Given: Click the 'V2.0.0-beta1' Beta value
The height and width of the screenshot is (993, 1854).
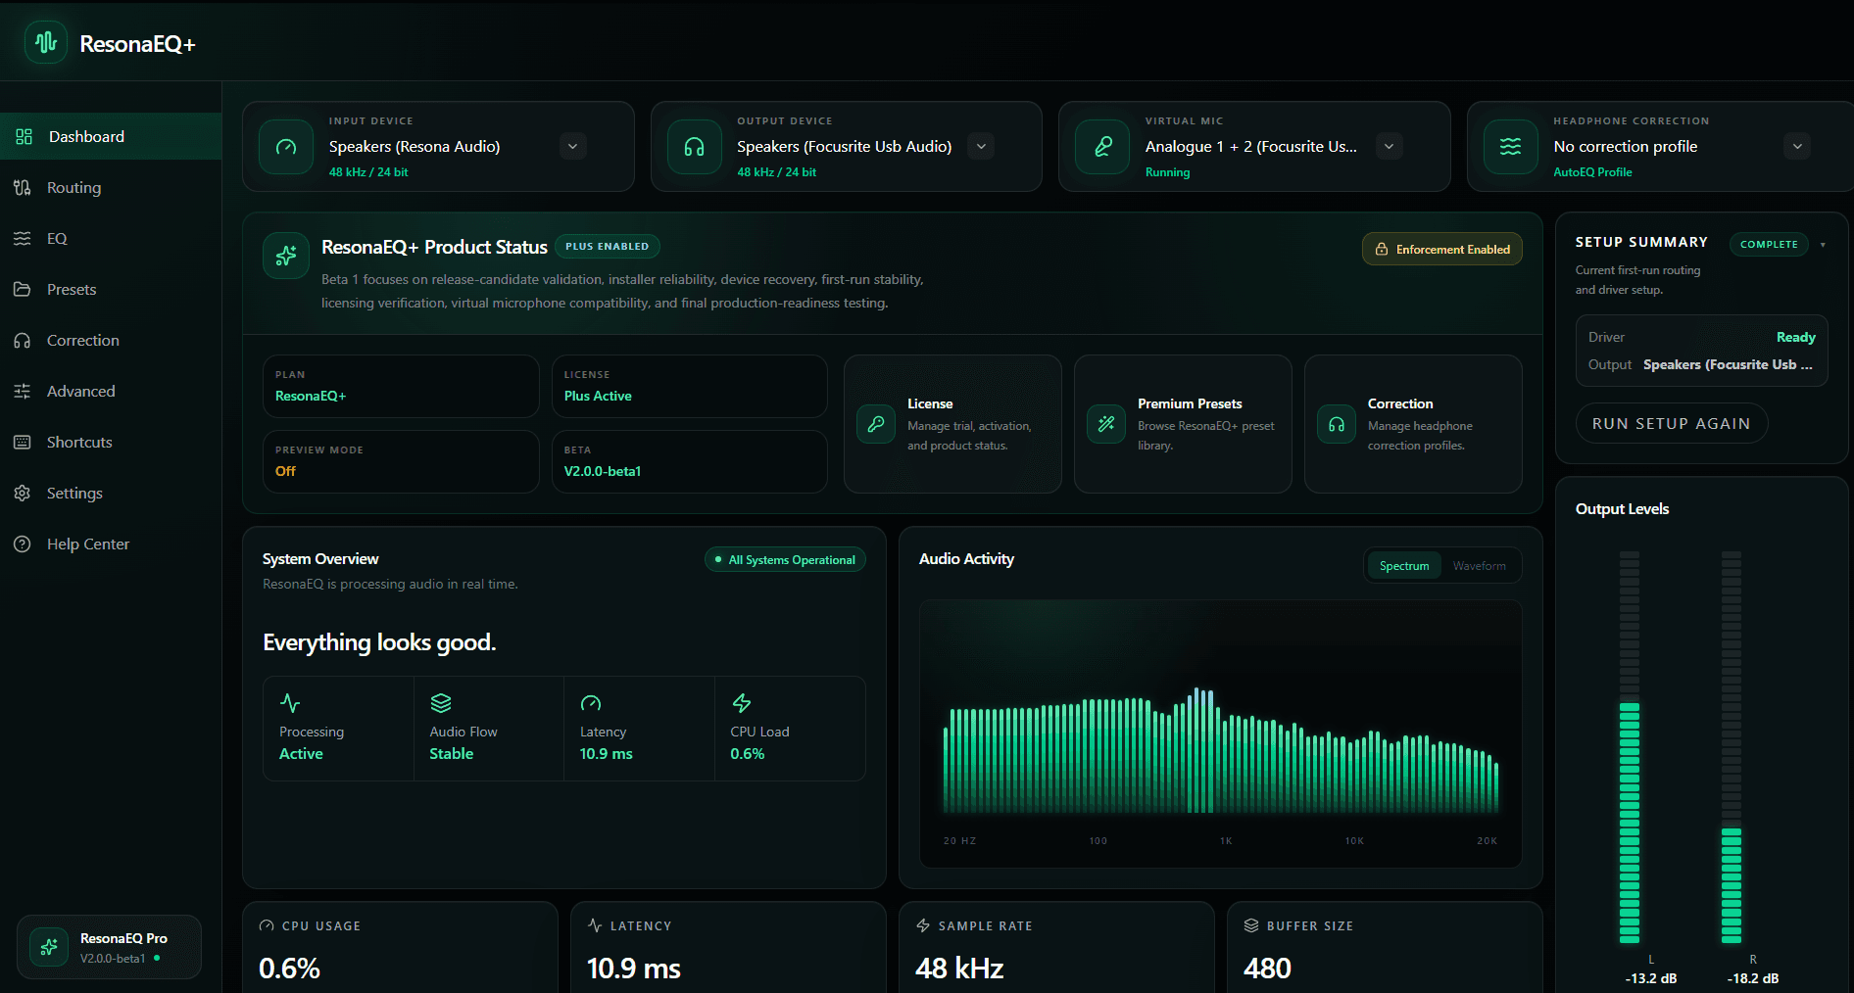Looking at the screenshot, I should pos(603,471).
